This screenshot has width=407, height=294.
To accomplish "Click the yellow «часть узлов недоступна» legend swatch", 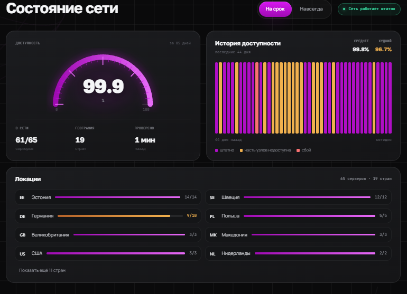I will [x=241, y=150].
